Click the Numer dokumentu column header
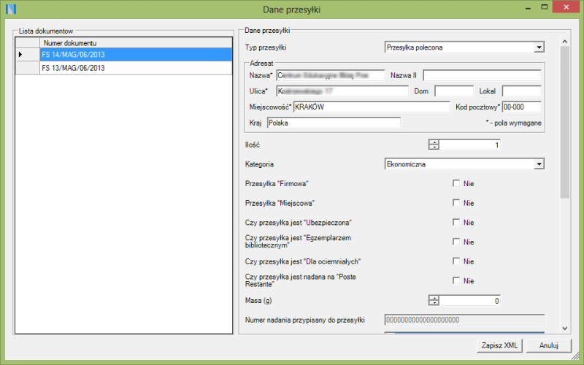The image size is (584, 365). tap(135, 43)
